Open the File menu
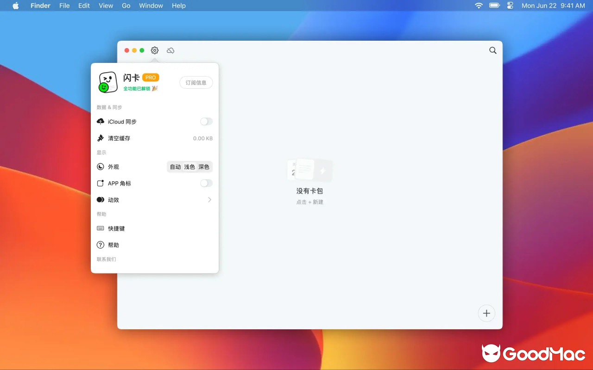Screen dimensions: 593x370 tap(64, 6)
